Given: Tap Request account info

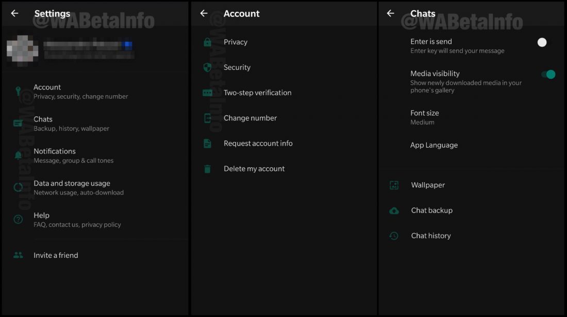Looking at the screenshot, I should tap(258, 144).
